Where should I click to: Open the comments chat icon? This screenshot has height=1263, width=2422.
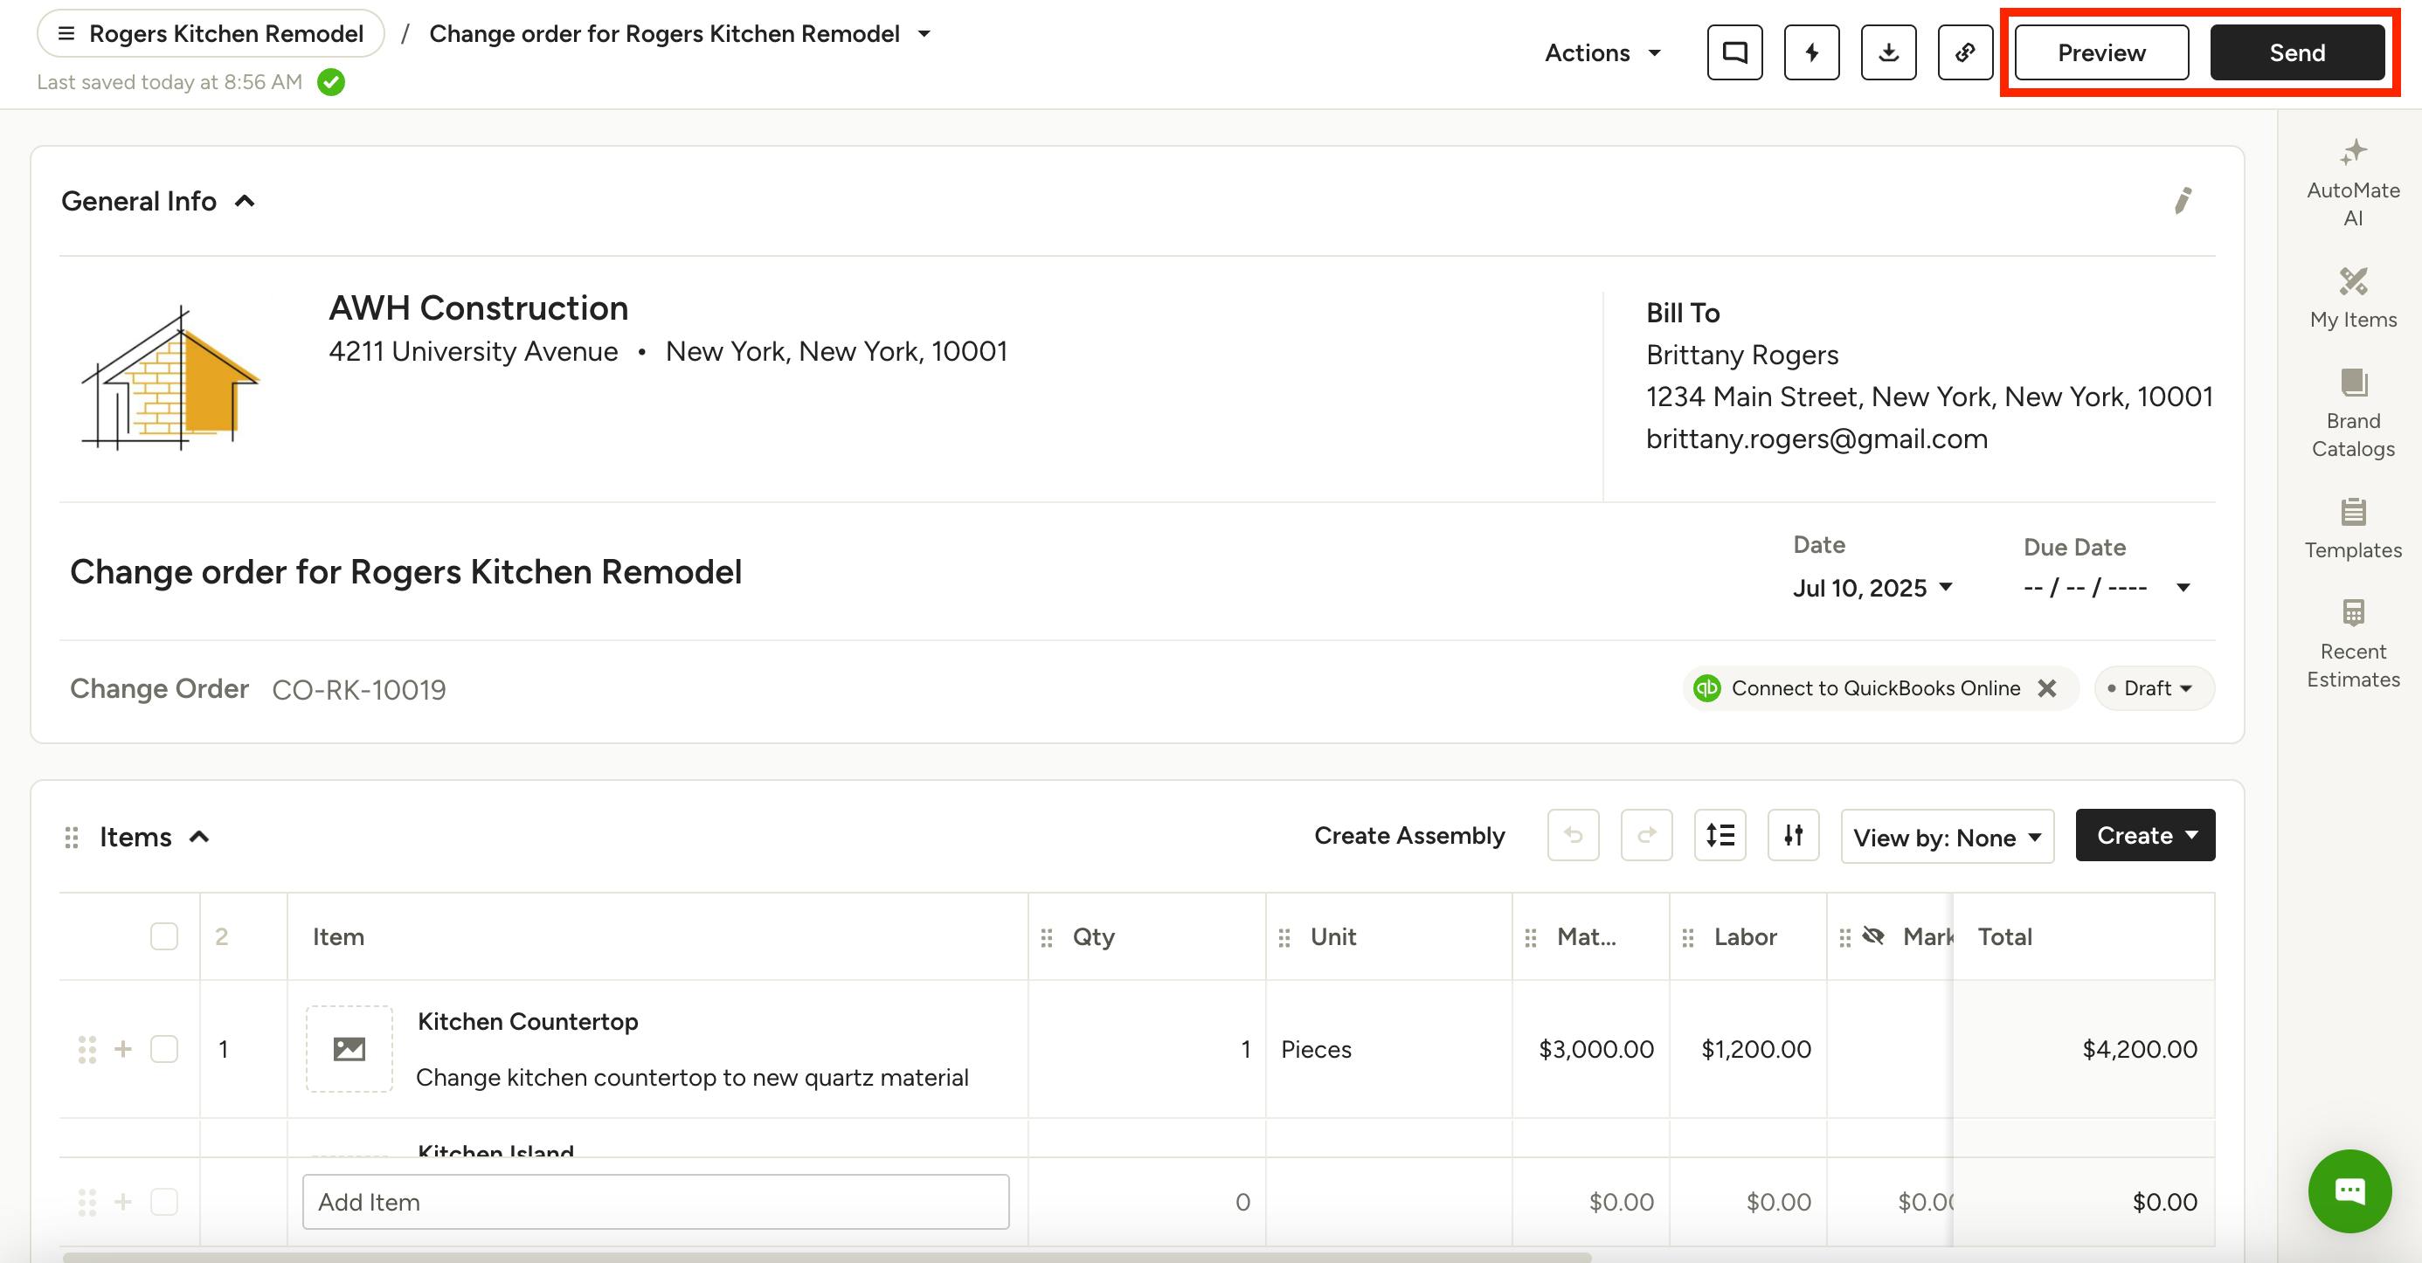[1734, 52]
